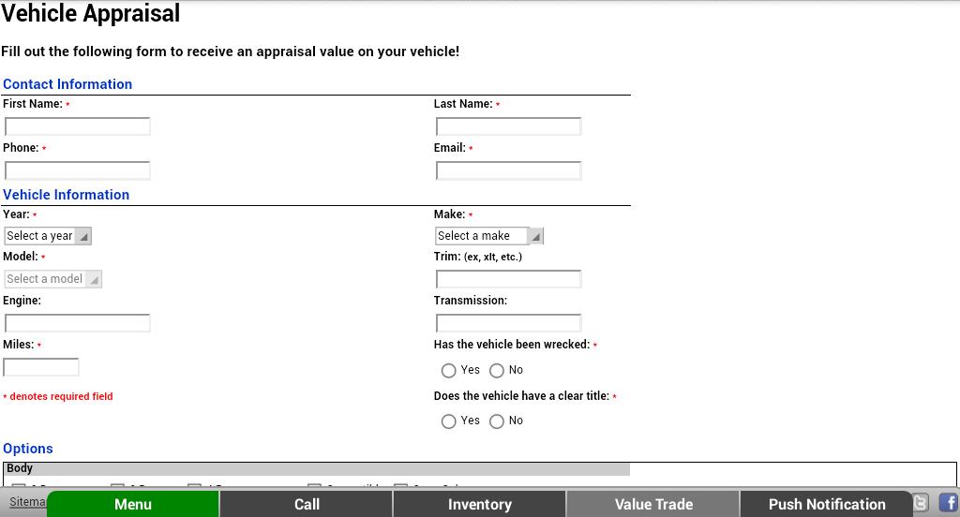Open the green Menu tab
This screenshot has height=517, width=960.
[133, 504]
